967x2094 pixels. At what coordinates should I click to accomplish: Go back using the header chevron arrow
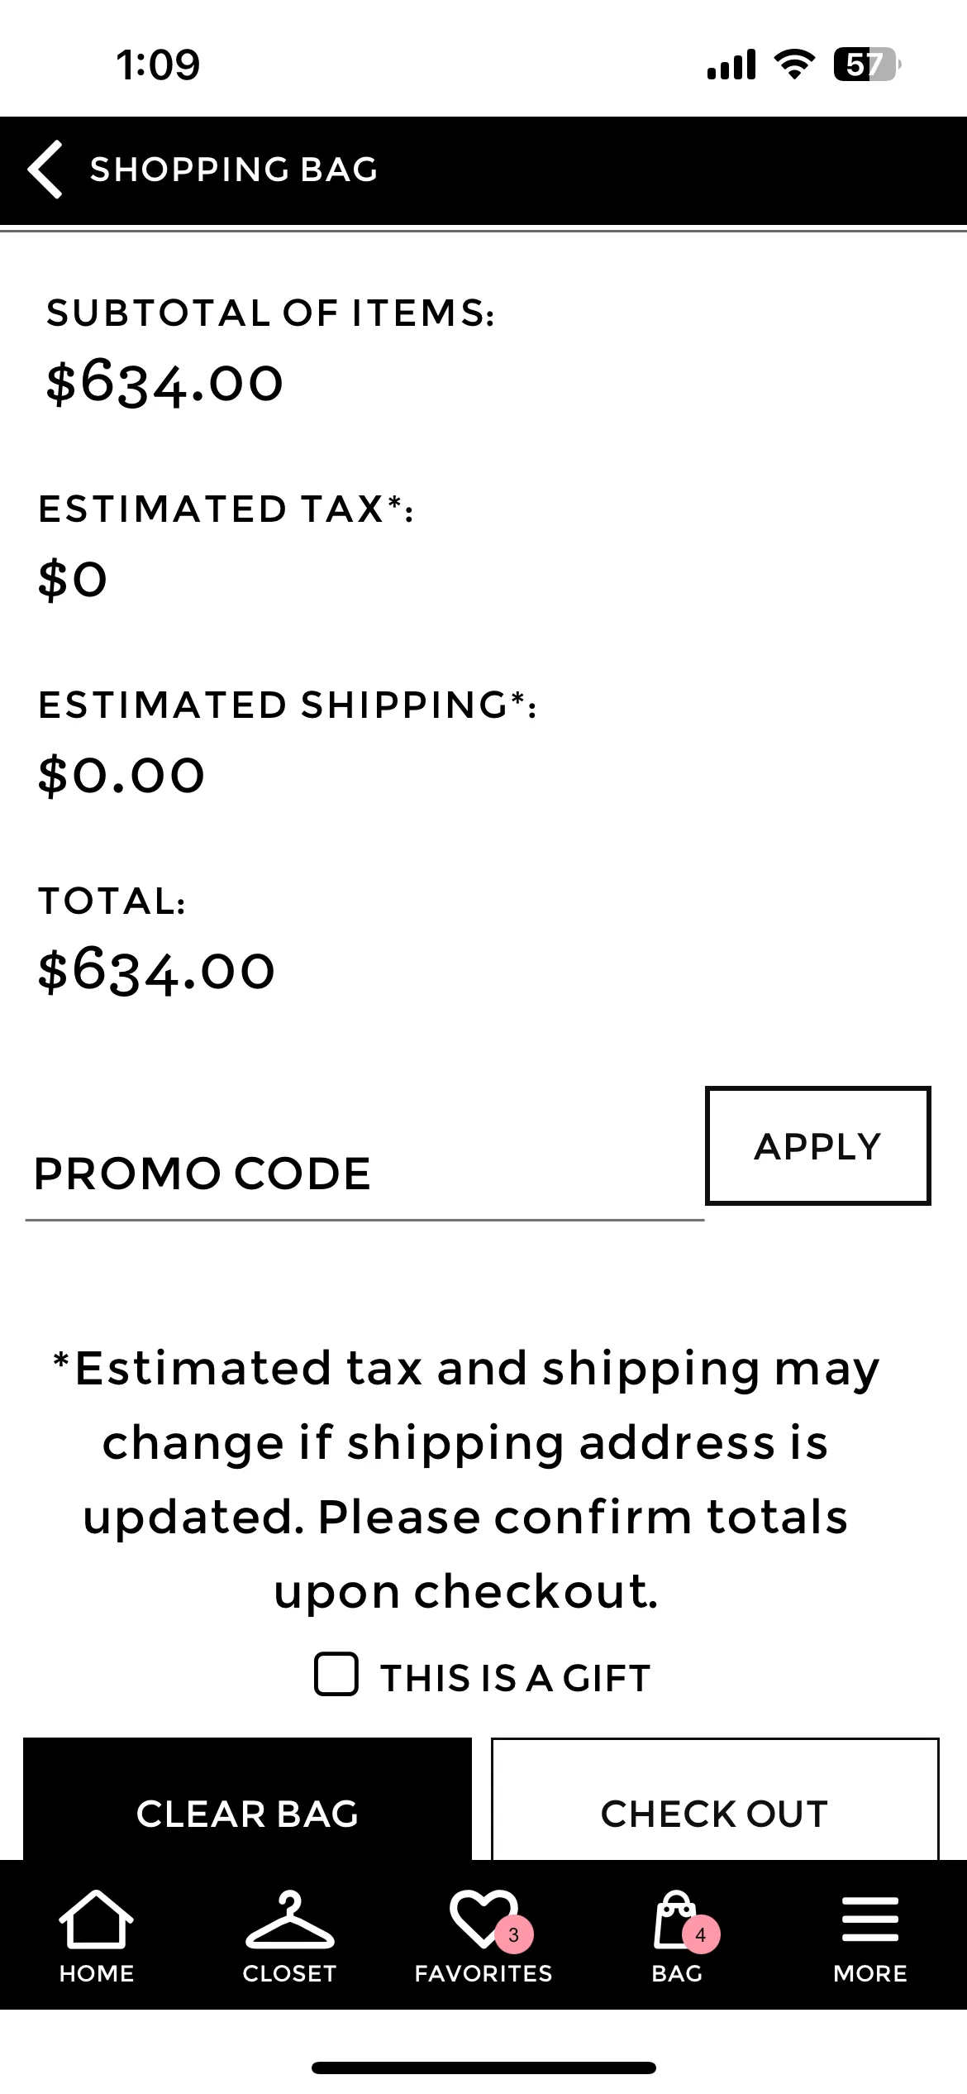point(45,170)
